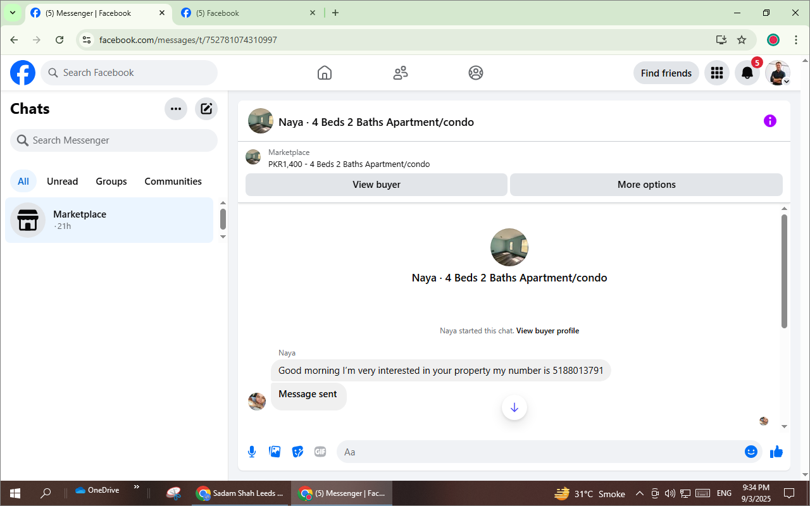Click the chat list scrollbar thumb
The height and width of the screenshot is (506, 810).
[x=223, y=219]
